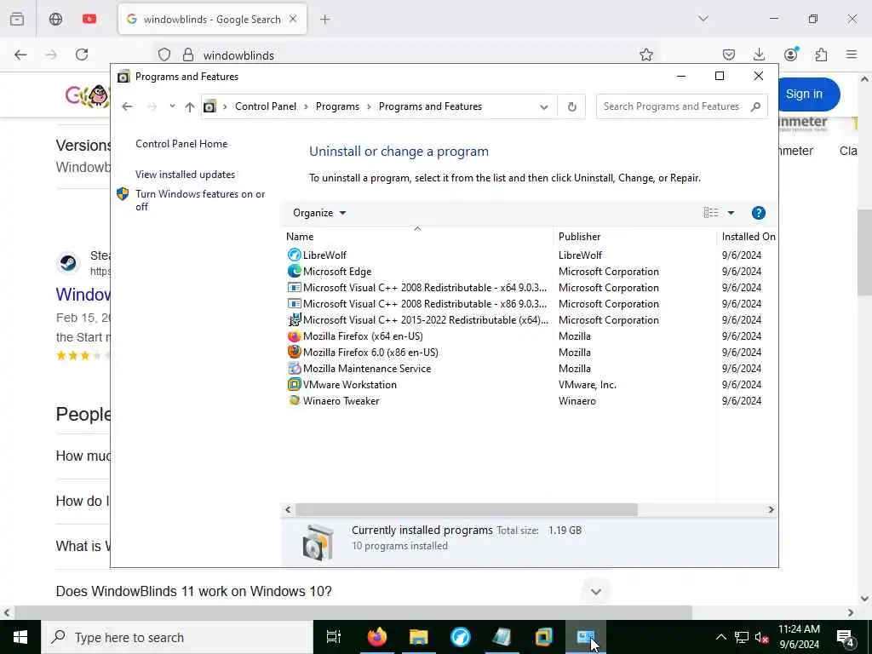Viewport: 872px width, 654px height.
Task: Click Control Panel in the breadcrumb path
Action: coord(266,106)
